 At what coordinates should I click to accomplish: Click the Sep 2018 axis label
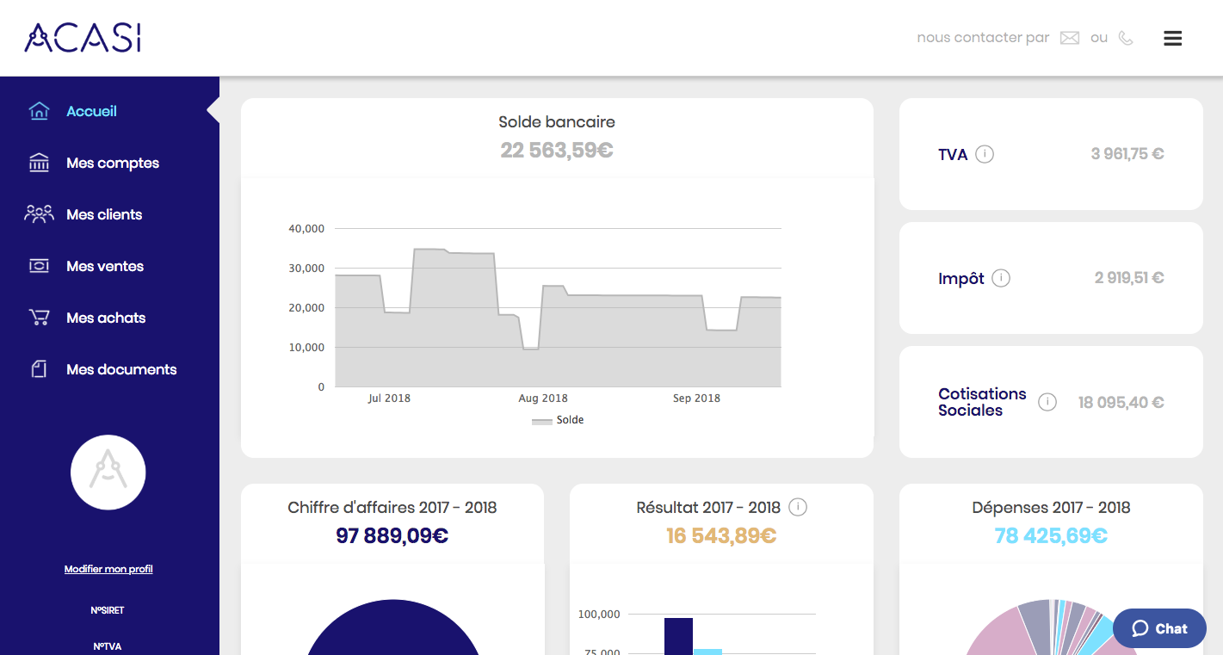pyautogui.click(x=696, y=399)
